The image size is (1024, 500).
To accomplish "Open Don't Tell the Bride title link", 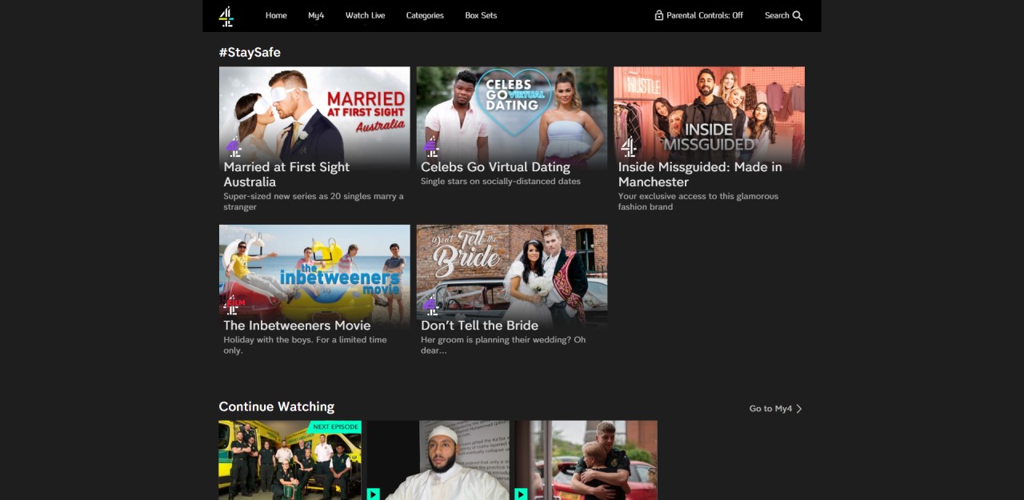I will click(479, 326).
